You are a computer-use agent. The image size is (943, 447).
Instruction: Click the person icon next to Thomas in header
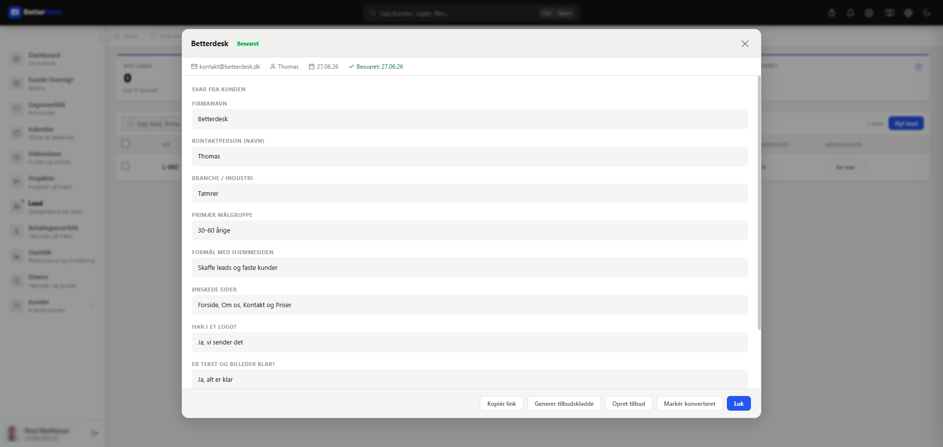pyautogui.click(x=273, y=67)
